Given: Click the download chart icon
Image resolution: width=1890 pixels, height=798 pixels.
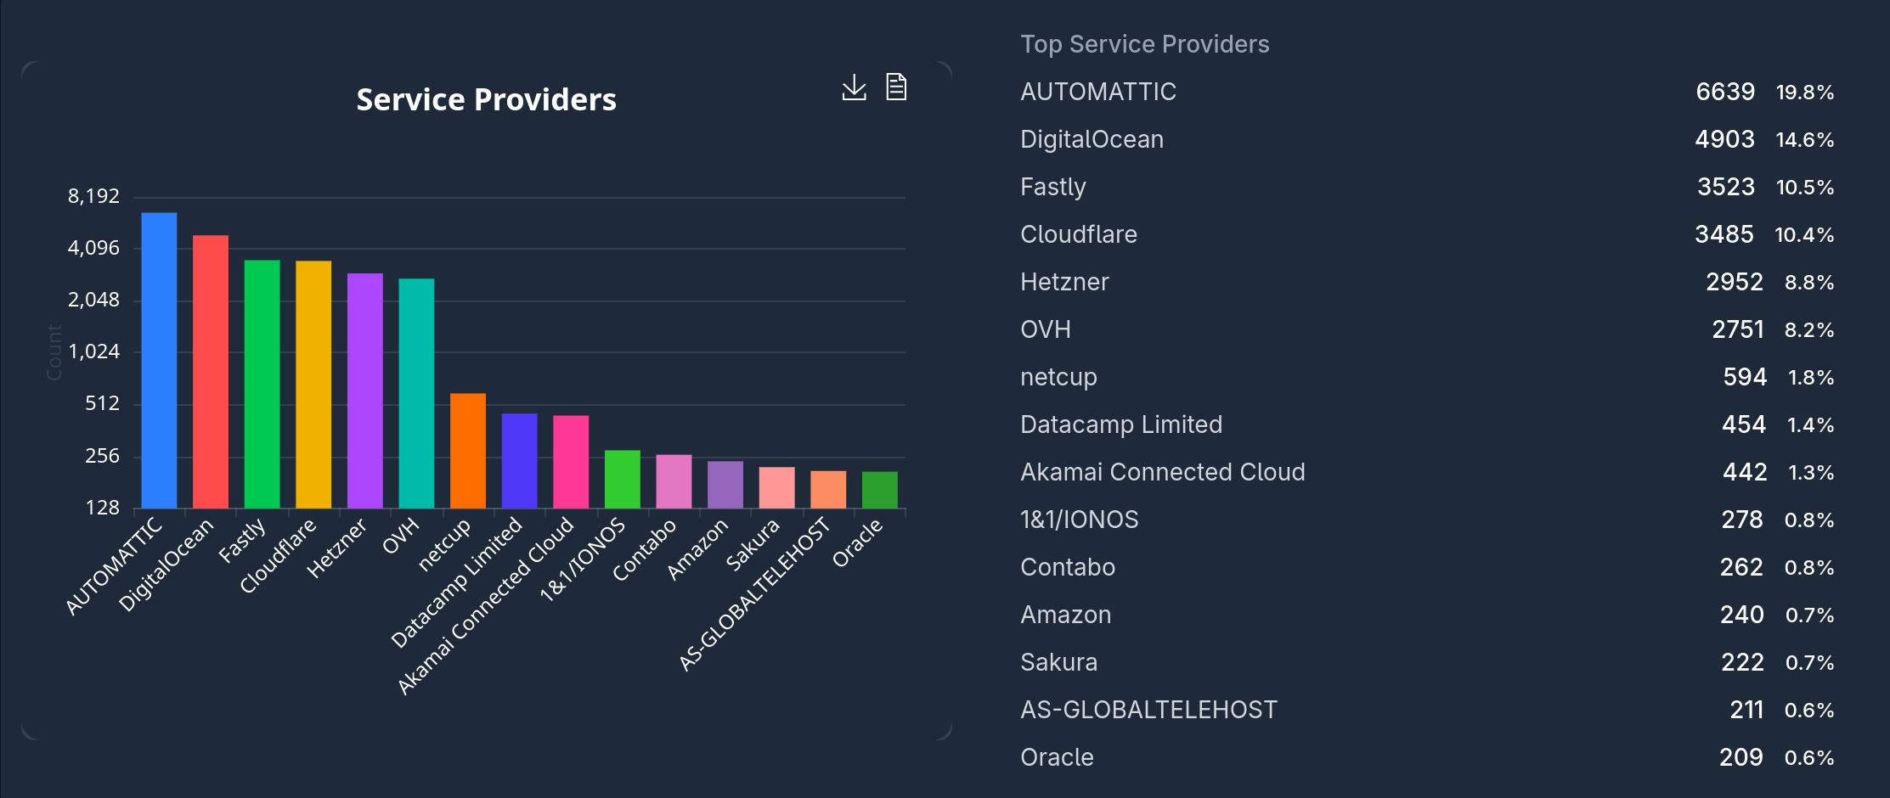Looking at the screenshot, I should (854, 87).
